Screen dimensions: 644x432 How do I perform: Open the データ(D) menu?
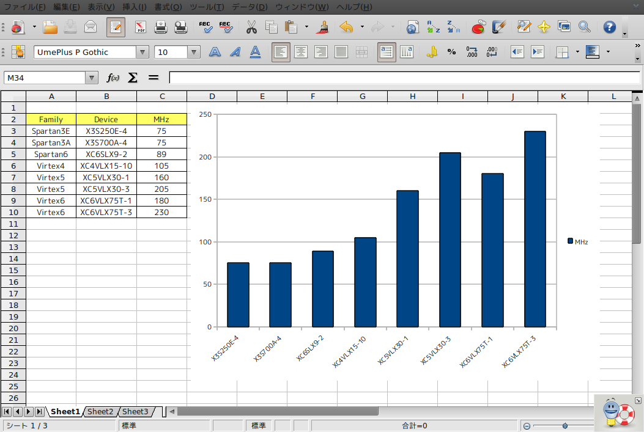tap(250, 7)
